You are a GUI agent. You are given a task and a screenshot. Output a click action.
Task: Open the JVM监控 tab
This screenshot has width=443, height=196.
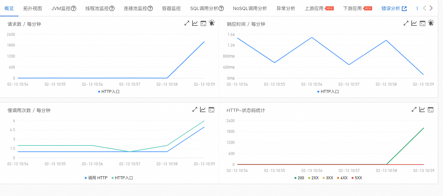click(61, 8)
